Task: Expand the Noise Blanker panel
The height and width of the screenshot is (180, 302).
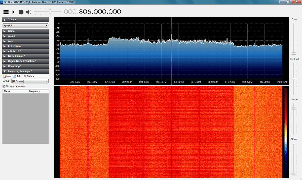Action: pos(25,56)
